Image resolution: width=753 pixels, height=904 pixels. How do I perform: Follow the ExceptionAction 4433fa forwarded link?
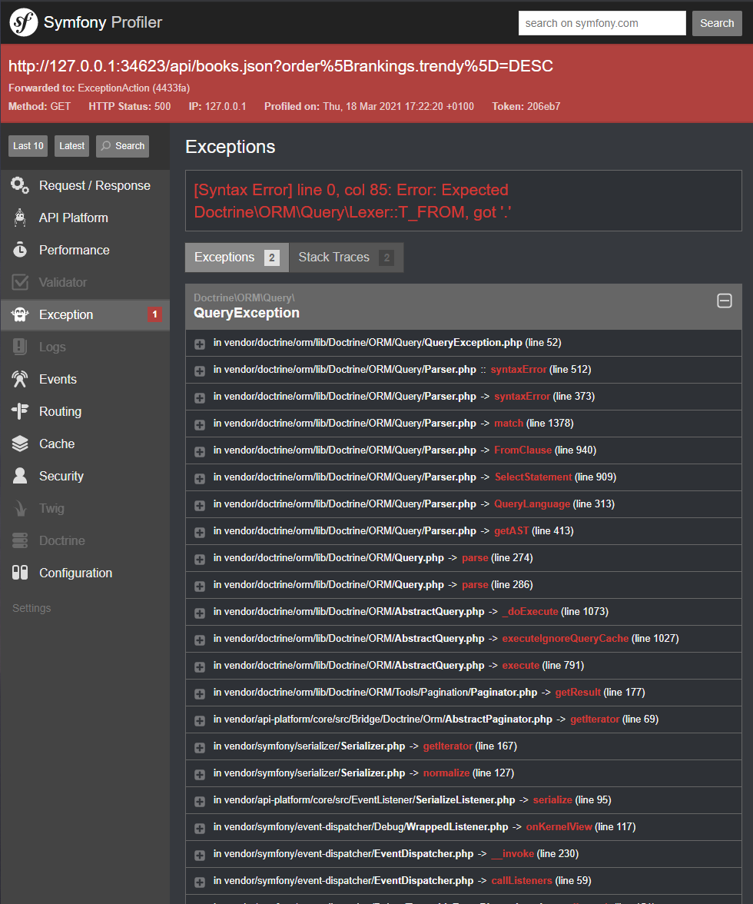134,88
